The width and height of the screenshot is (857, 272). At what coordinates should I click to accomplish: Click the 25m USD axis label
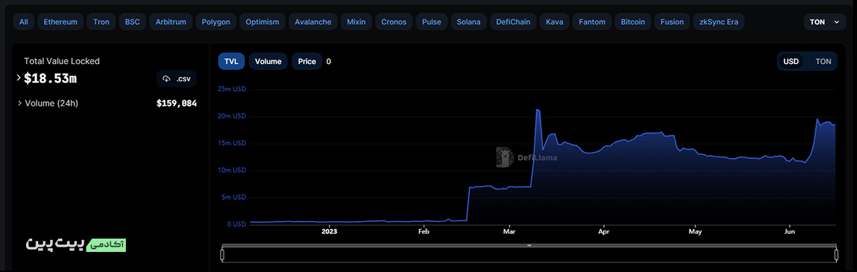coord(232,89)
